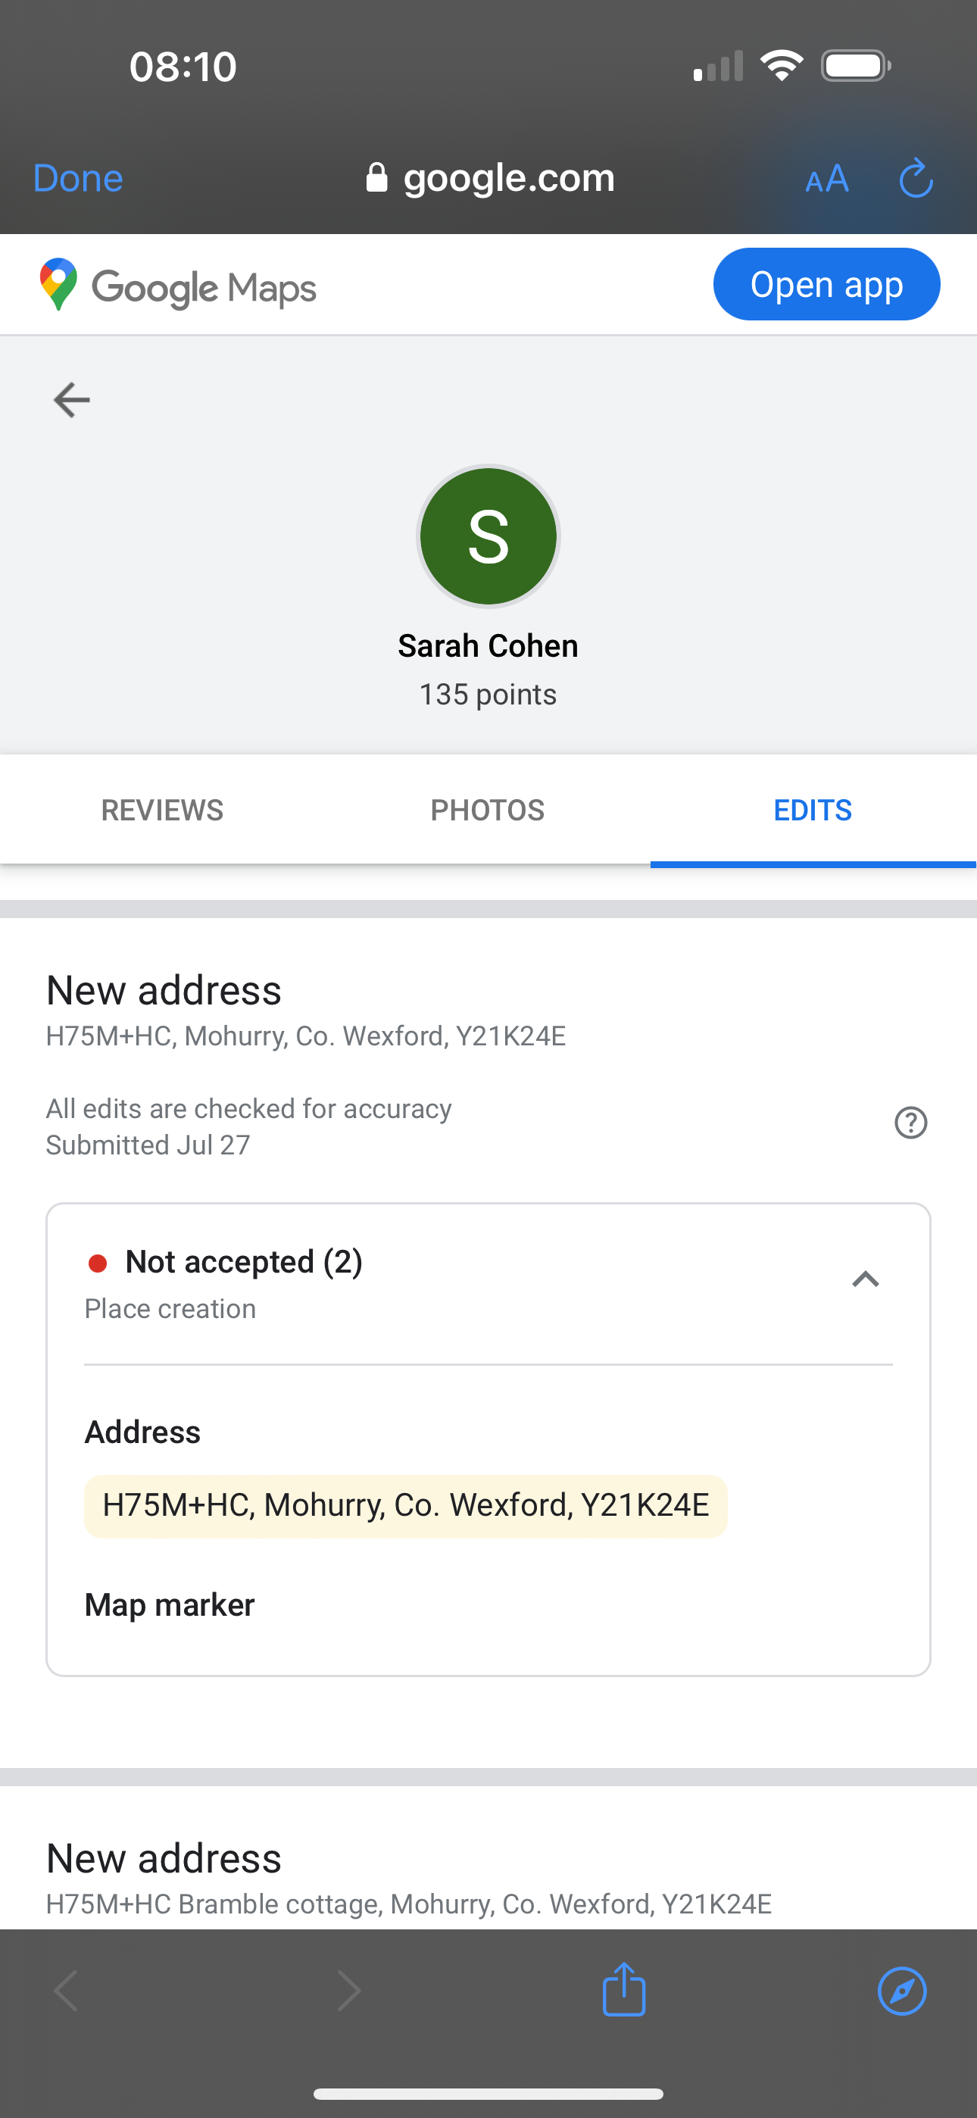Tap the browser back chevron at the bottom

point(66,1991)
